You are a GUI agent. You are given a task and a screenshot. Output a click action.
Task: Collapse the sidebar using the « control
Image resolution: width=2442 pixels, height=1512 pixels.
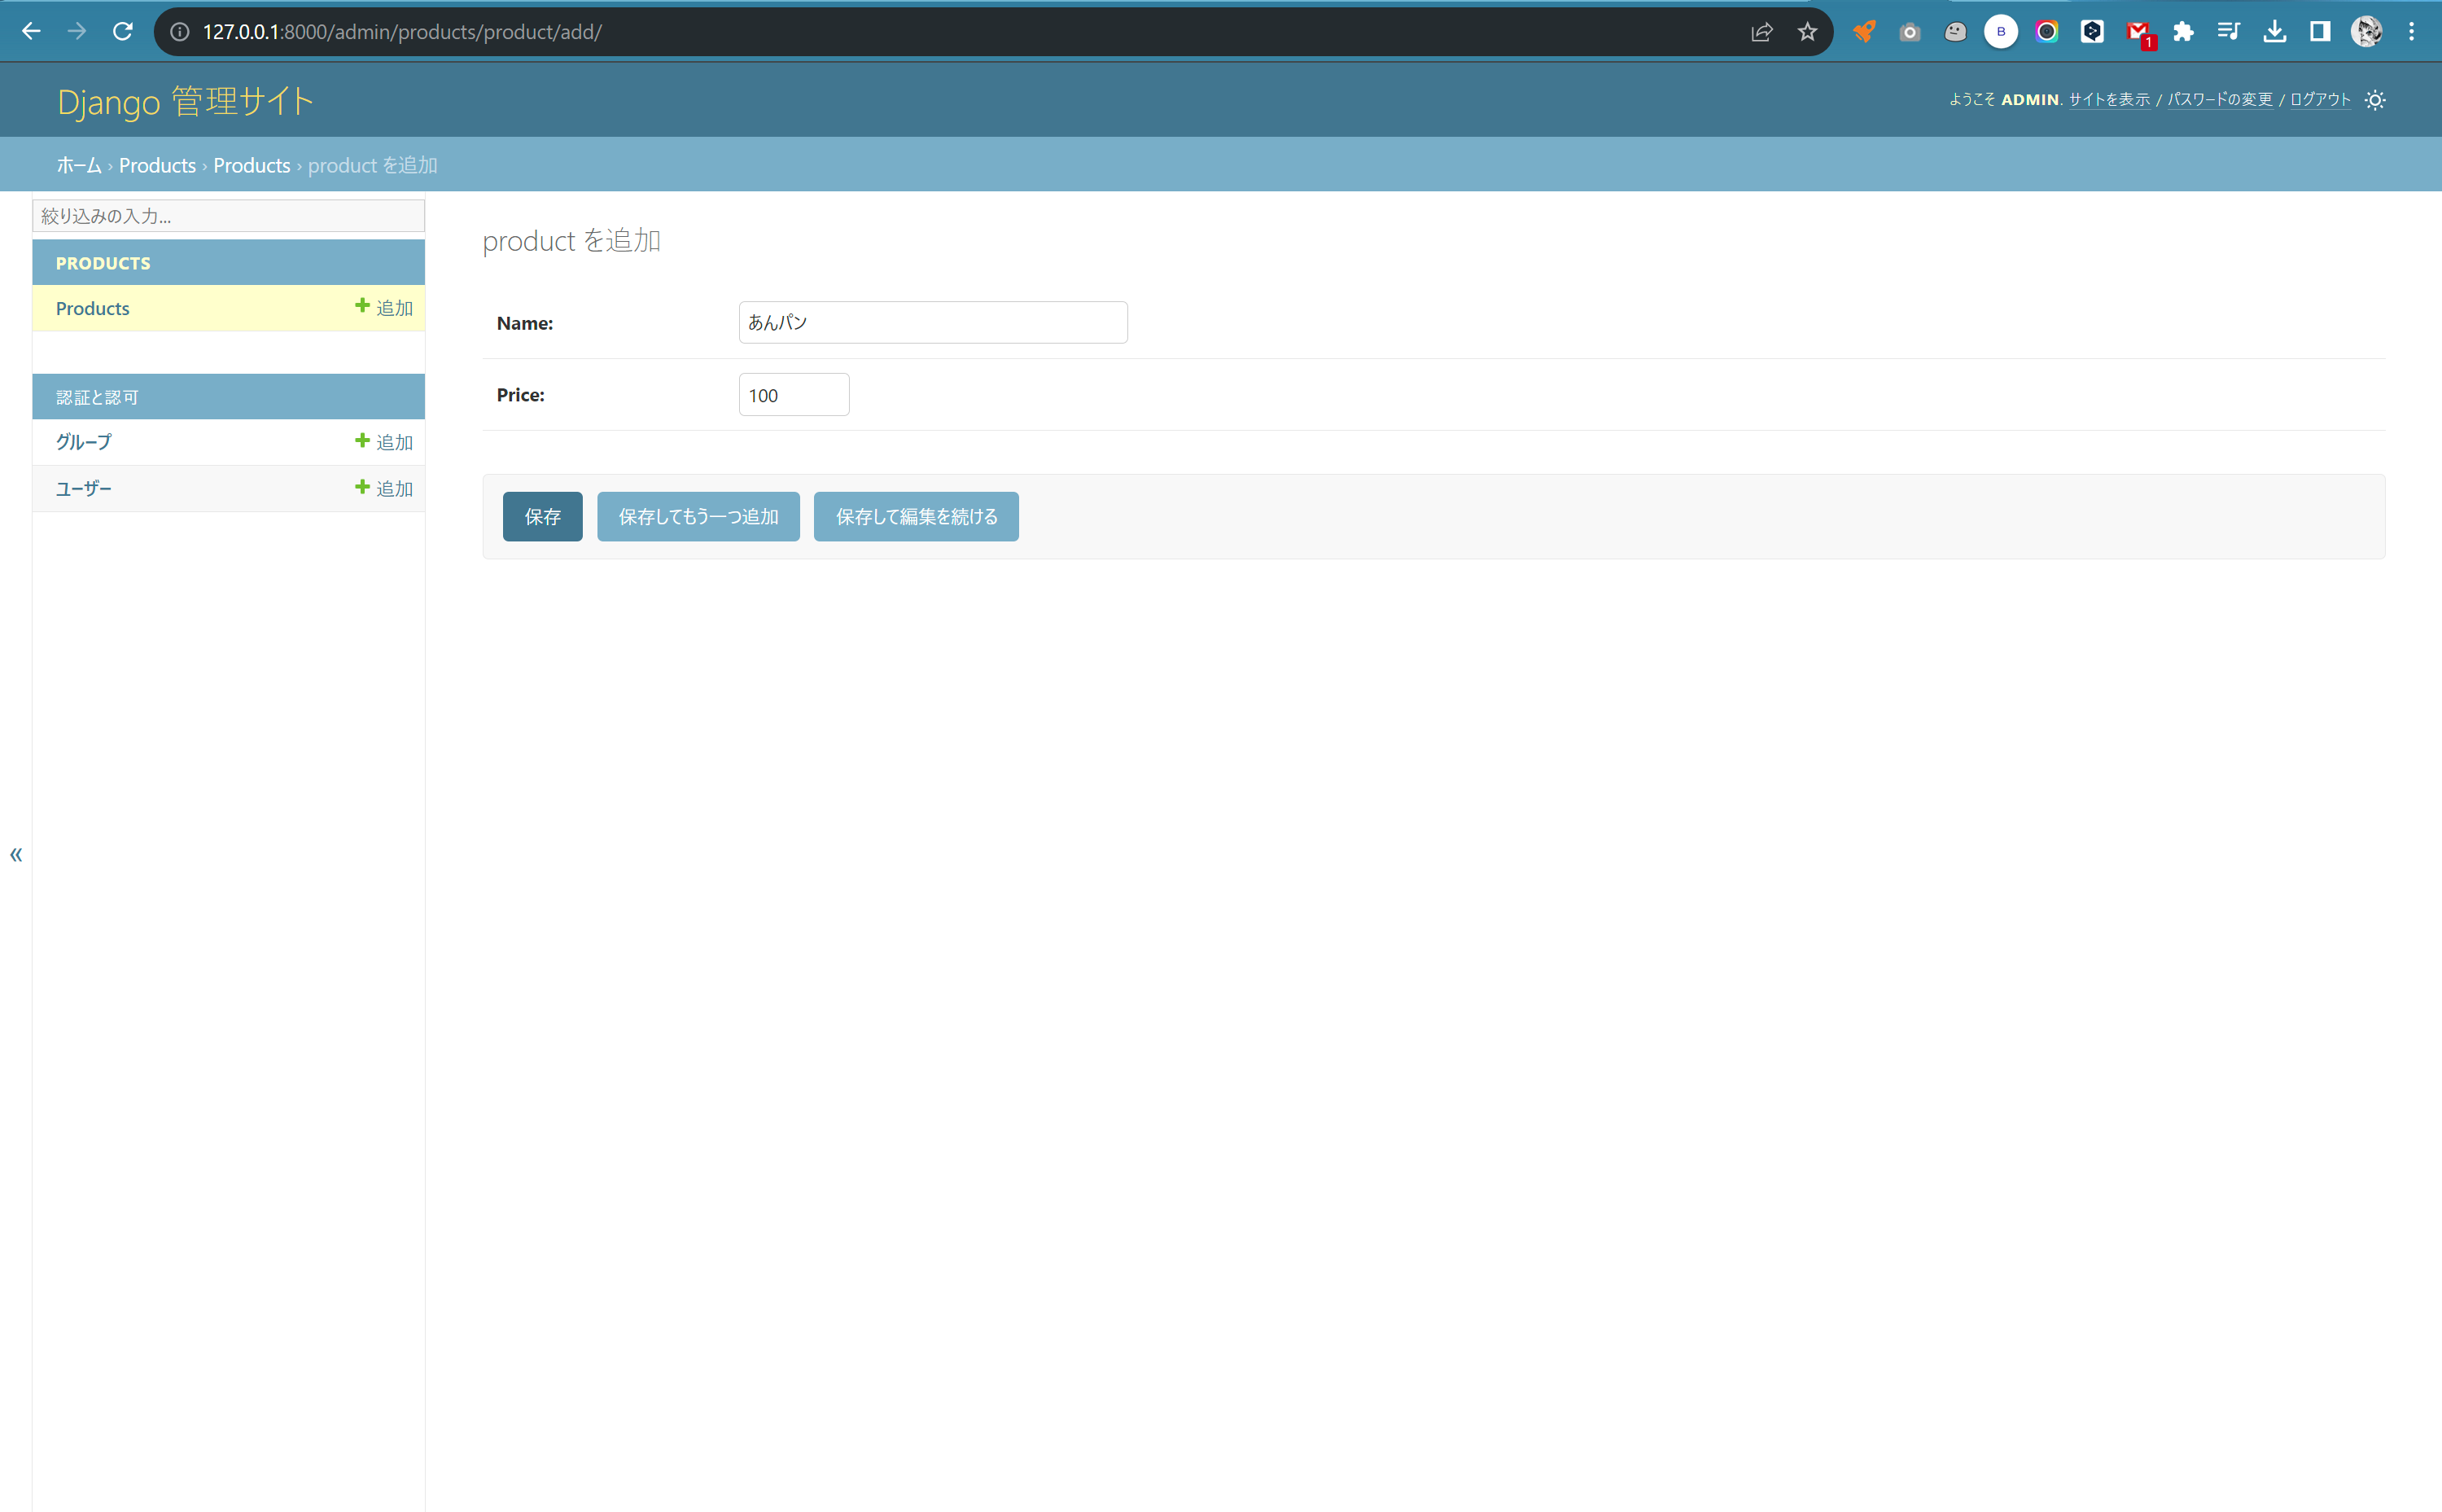[x=16, y=855]
